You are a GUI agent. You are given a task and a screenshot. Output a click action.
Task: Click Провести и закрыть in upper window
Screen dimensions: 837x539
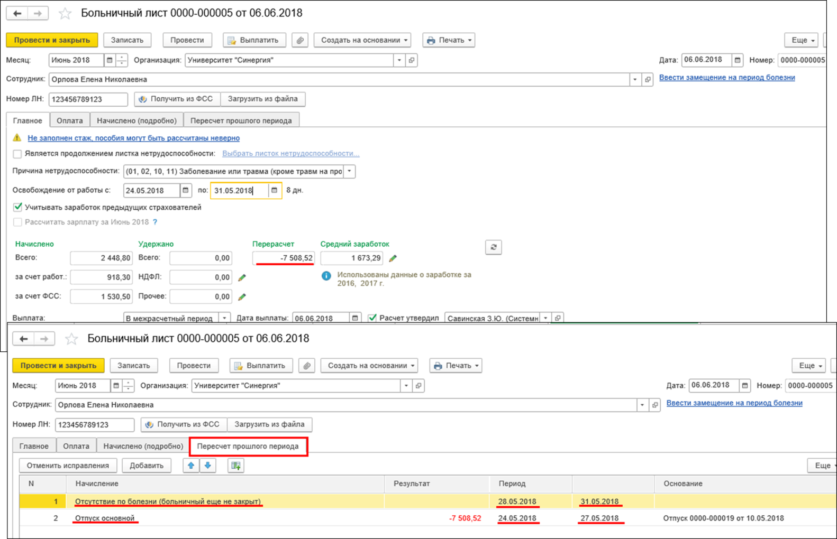point(52,40)
